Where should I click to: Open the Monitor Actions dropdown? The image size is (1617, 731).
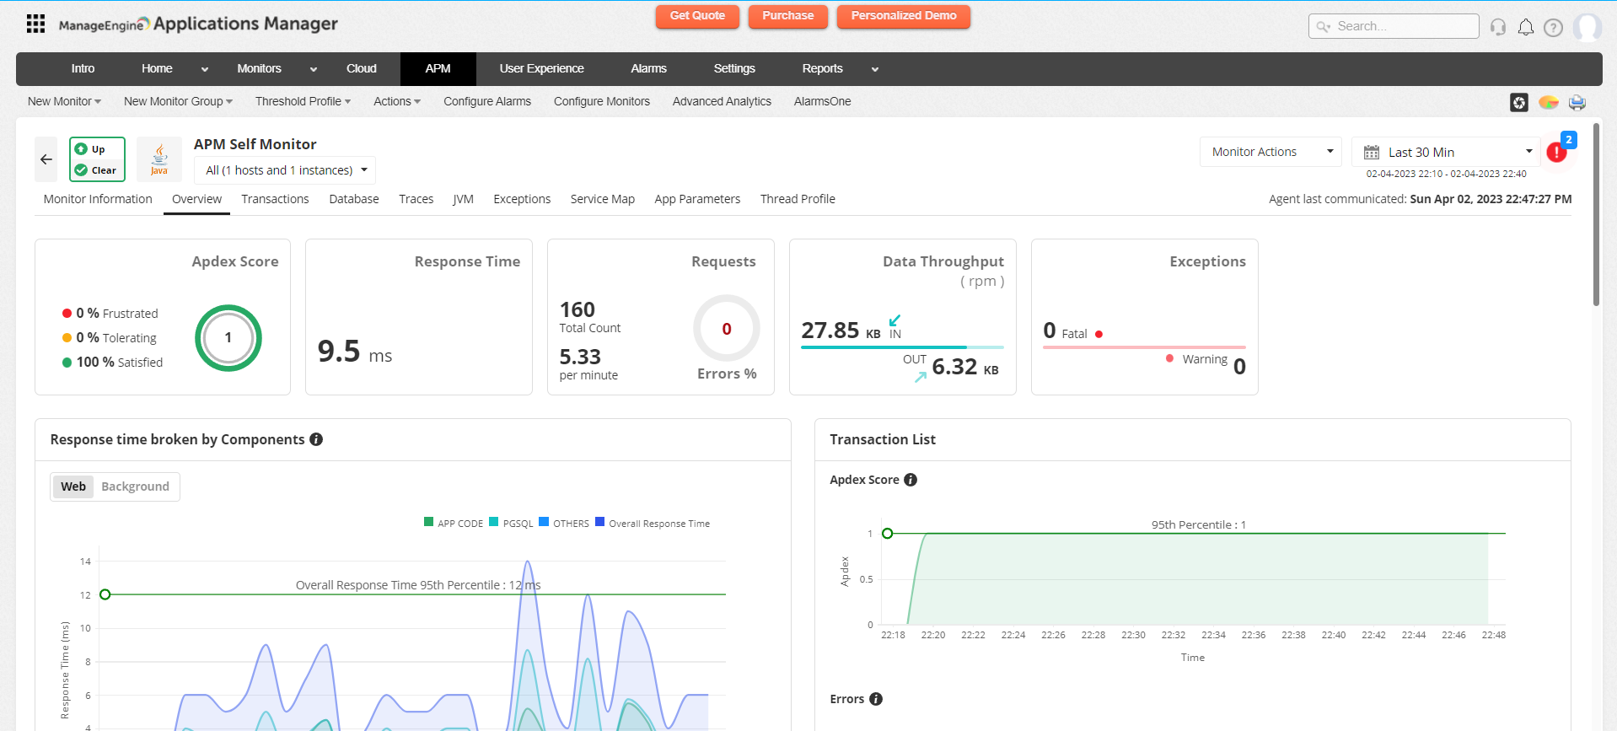(1270, 152)
